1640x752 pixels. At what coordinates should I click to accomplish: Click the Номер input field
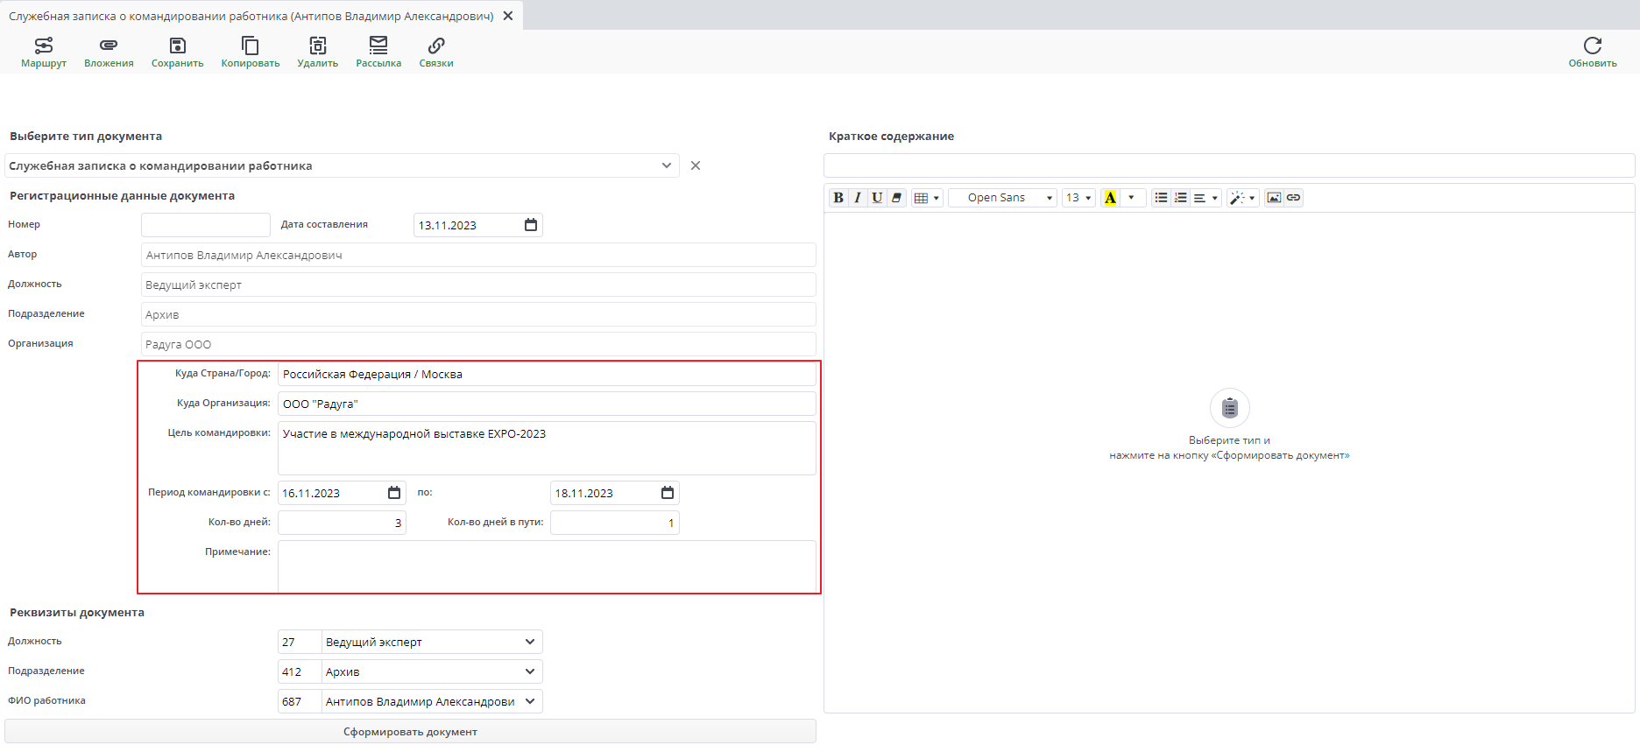(206, 225)
